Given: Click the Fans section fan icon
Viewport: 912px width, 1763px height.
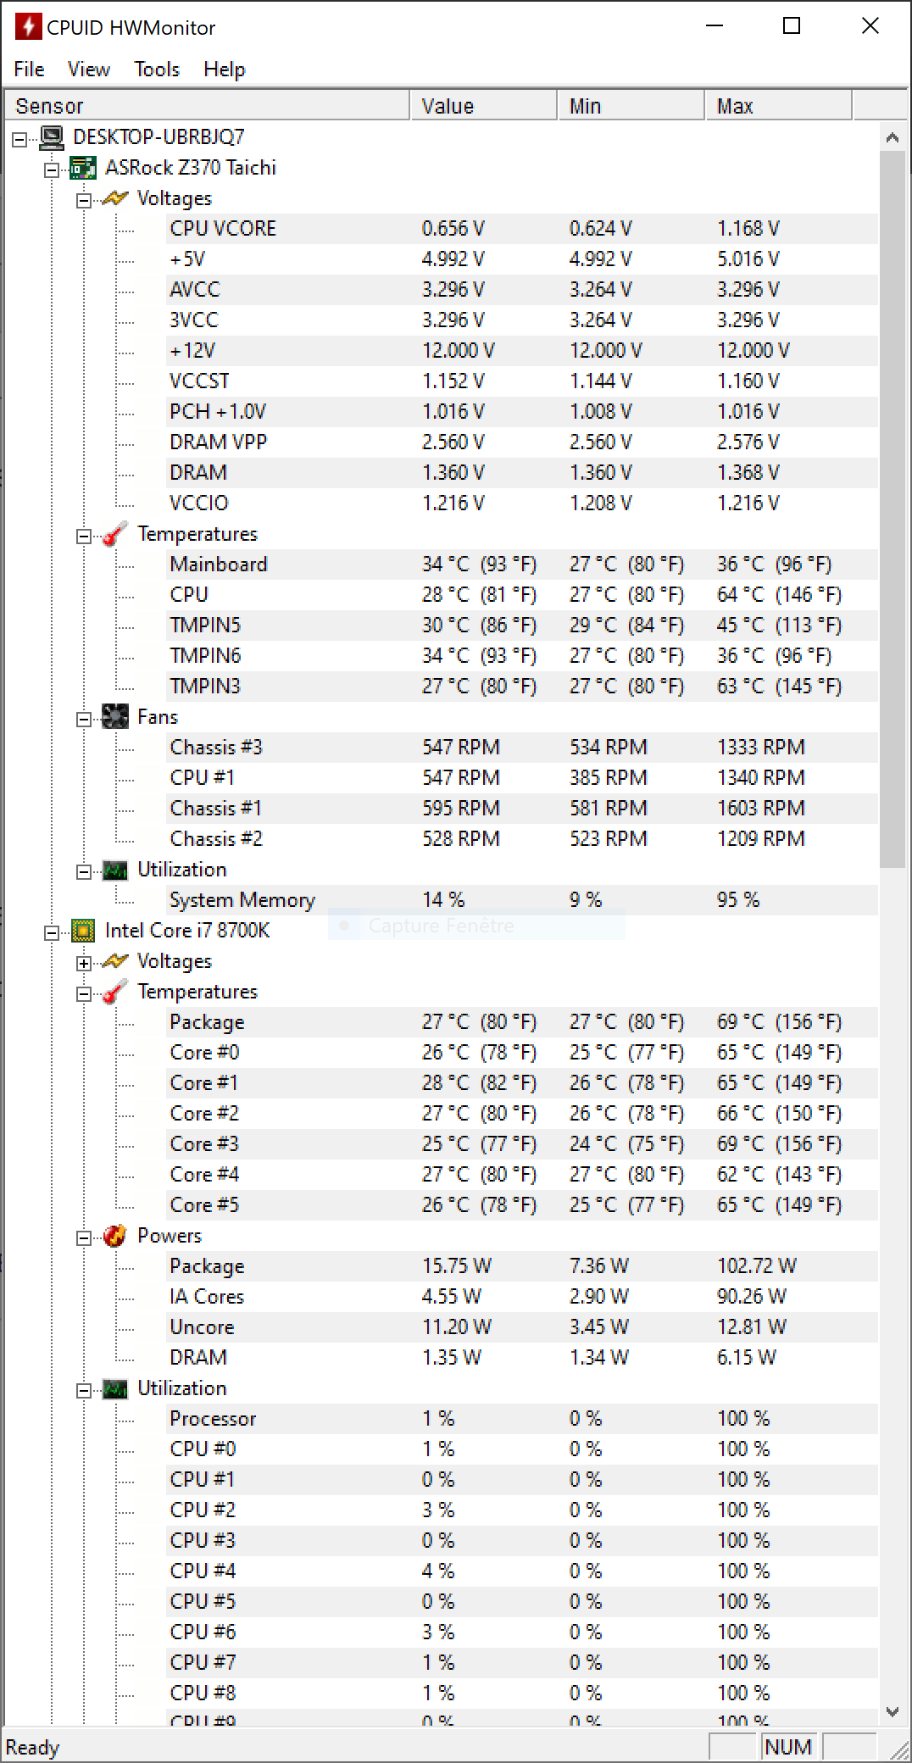Looking at the screenshot, I should [x=115, y=717].
